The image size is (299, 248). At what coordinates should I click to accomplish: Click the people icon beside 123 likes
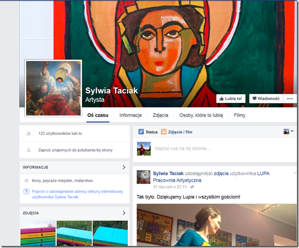click(x=29, y=133)
